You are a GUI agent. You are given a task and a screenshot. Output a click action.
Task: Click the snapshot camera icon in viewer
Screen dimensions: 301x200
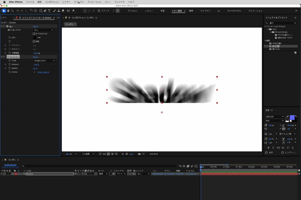139,154
